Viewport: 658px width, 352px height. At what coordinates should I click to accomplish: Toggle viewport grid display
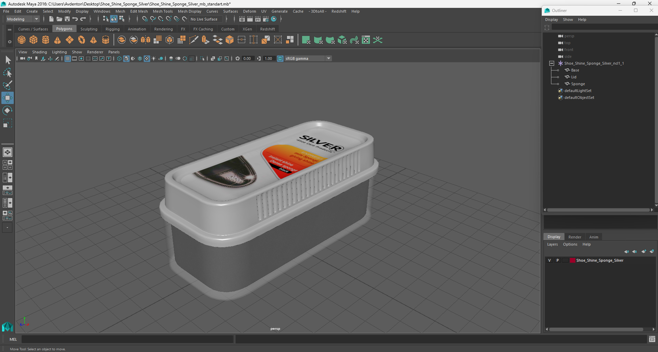tap(68, 58)
